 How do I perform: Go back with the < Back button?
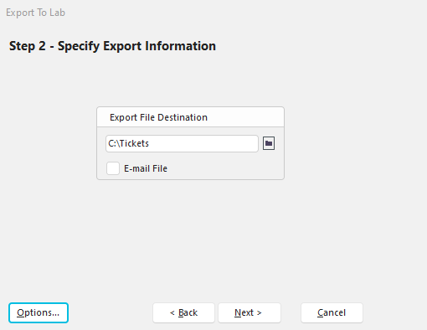pos(183,312)
